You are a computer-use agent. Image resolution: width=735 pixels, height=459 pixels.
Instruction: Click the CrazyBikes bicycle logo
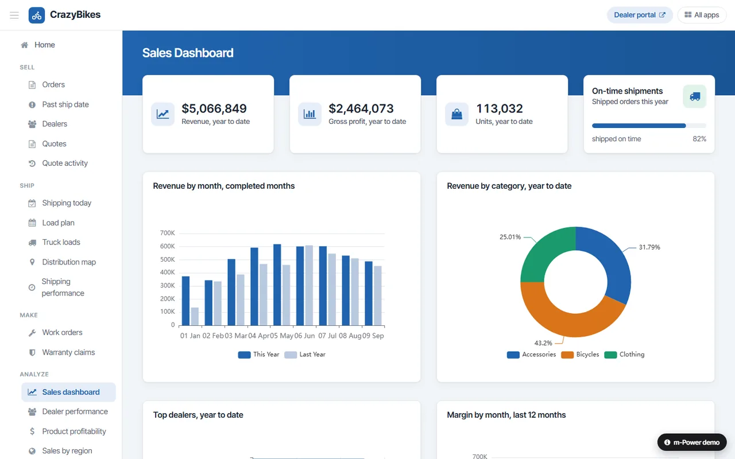click(x=37, y=15)
